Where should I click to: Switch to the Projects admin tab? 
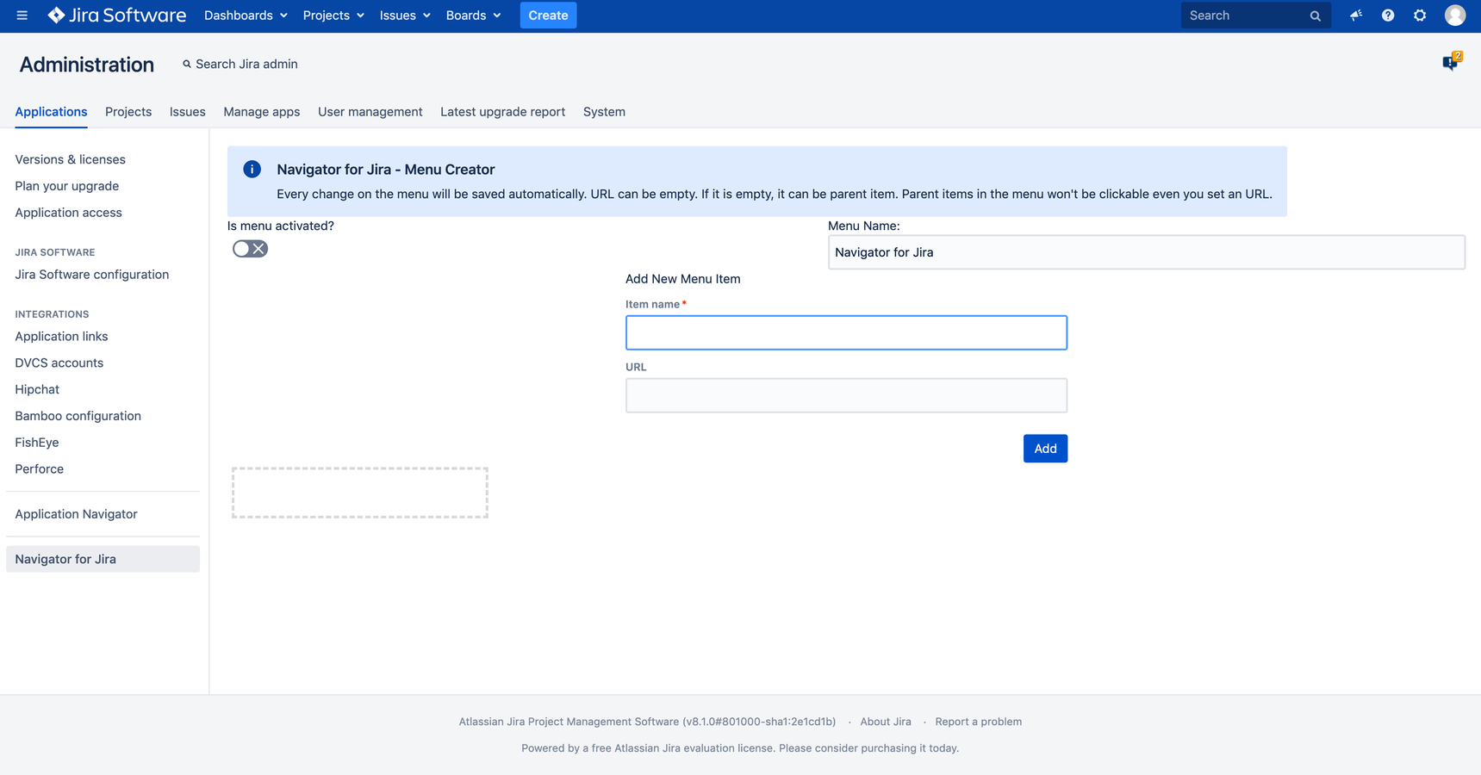click(x=128, y=112)
